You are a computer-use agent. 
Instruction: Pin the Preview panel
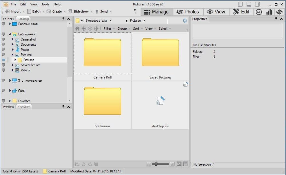click(x=63, y=106)
